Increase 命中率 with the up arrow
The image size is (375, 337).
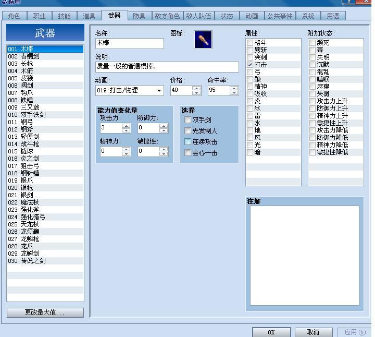coord(234,88)
